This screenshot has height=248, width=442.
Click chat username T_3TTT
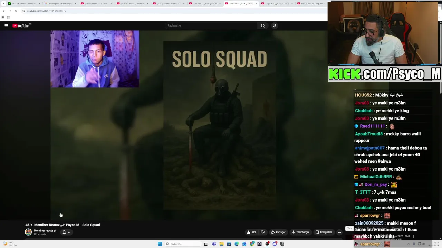[x=363, y=192]
